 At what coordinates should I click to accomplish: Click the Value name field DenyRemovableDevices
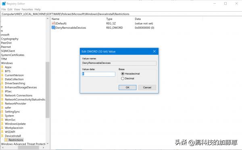(119, 63)
